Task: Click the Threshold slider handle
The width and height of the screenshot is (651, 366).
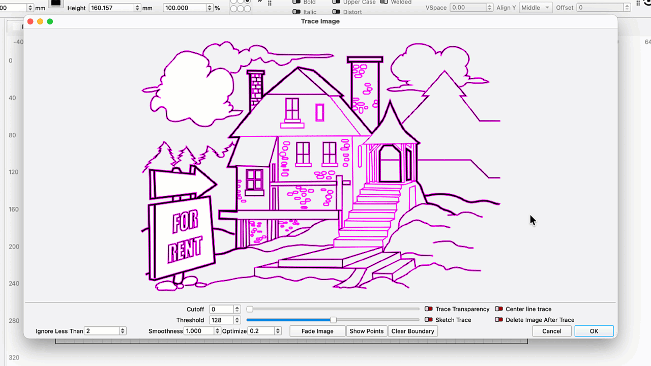Action: pos(333,320)
